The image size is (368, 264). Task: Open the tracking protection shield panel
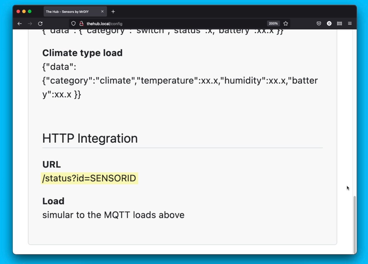(x=73, y=24)
